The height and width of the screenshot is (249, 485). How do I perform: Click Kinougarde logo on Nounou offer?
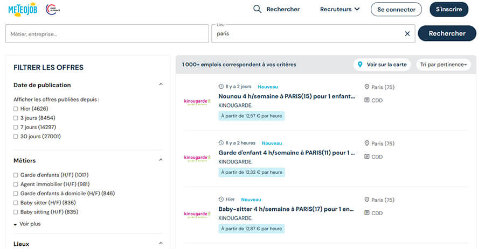click(x=197, y=101)
